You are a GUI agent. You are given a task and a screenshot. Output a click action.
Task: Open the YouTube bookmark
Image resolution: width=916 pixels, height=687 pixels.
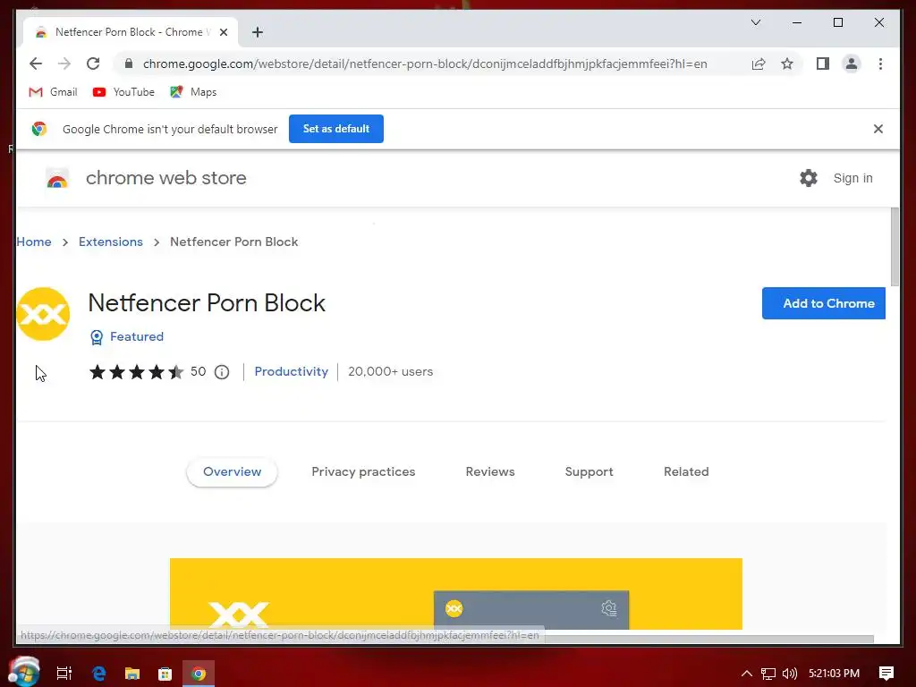coord(123,92)
